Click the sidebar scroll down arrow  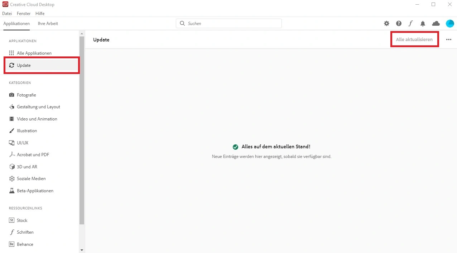point(82,250)
